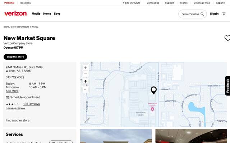
Task: Open the Feedback side tab
Action: pos(227,86)
